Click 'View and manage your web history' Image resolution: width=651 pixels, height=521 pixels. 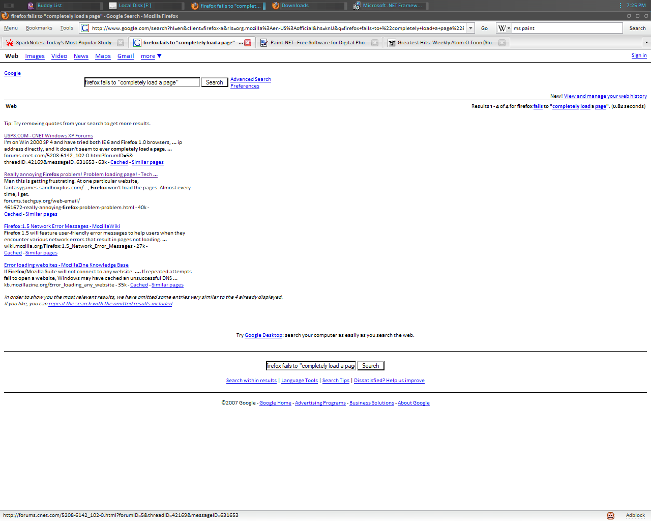[605, 96]
